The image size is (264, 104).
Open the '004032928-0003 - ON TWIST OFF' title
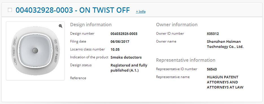coord(73,10)
